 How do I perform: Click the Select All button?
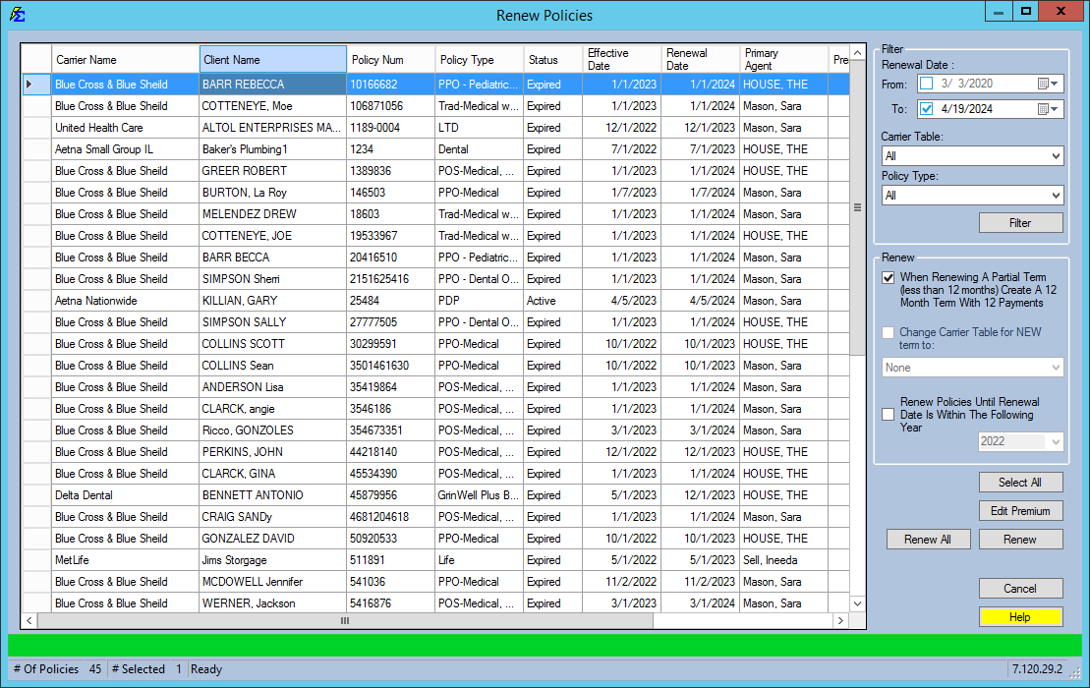click(x=1020, y=482)
